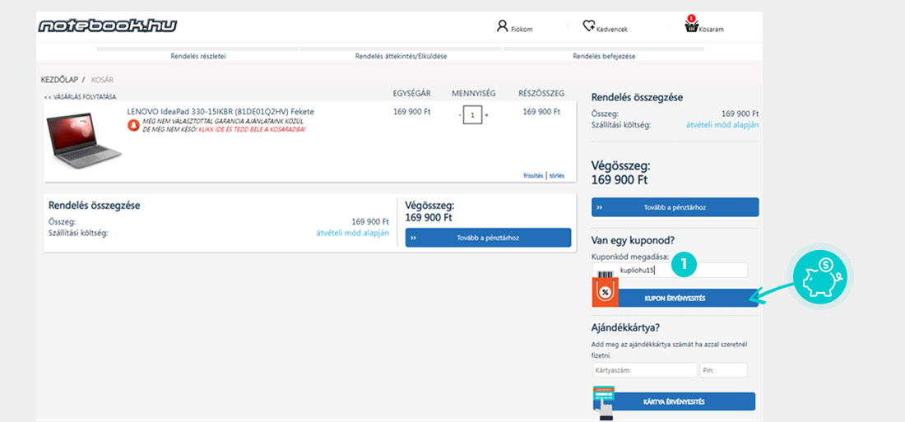Click KUPON ÉRVÉNYESÍTÉS button
905x422 pixels.
point(675,298)
